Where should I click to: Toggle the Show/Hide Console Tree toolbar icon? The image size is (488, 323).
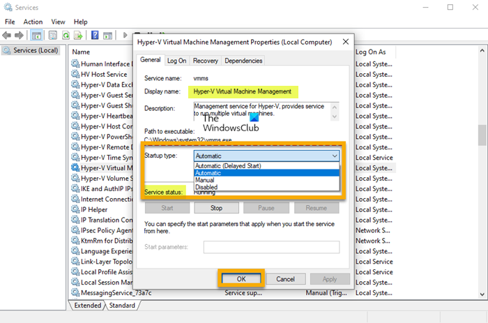pyautogui.click(x=36, y=35)
